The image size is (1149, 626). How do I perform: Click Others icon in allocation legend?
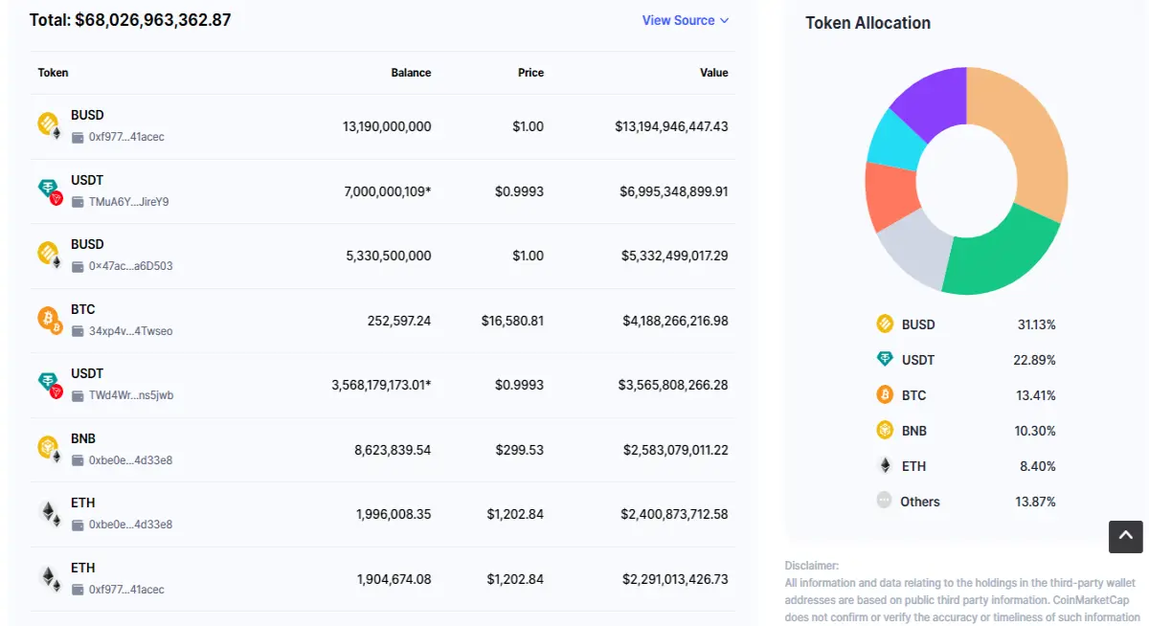click(x=884, y=500)
